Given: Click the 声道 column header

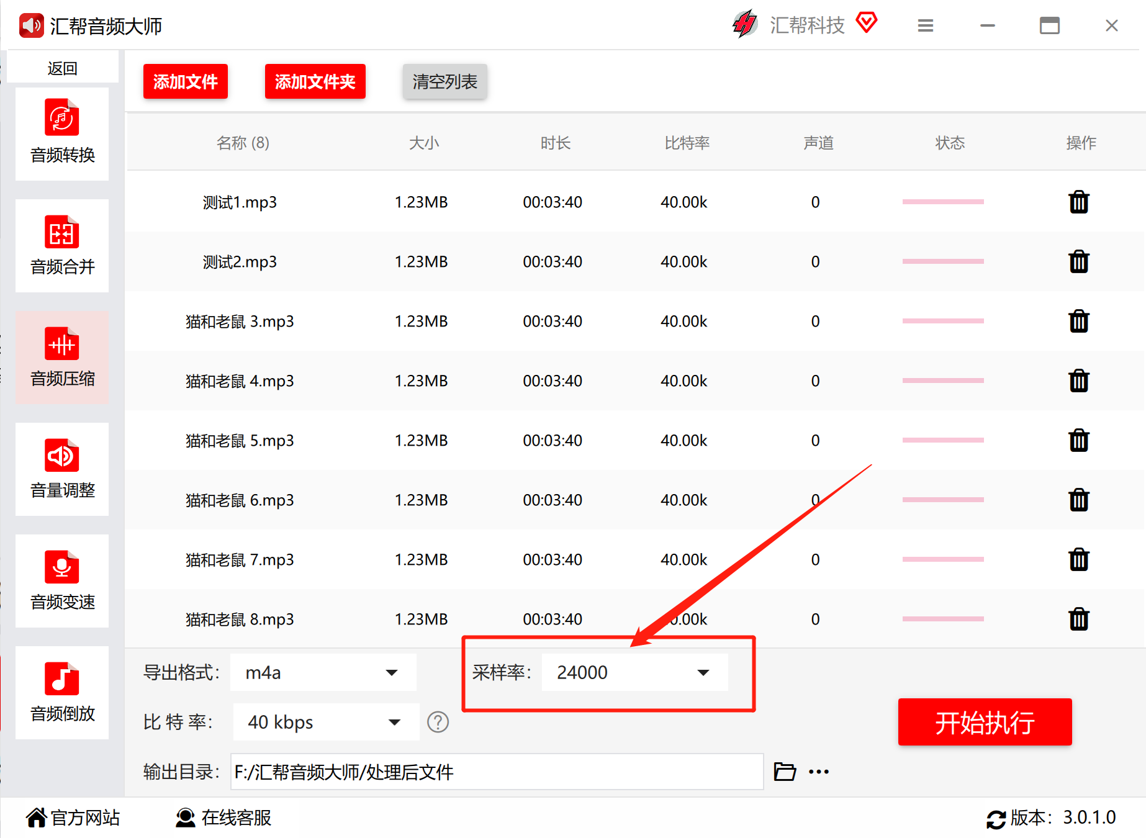Looking at the screenshot, I should click(x=819, y=143).
